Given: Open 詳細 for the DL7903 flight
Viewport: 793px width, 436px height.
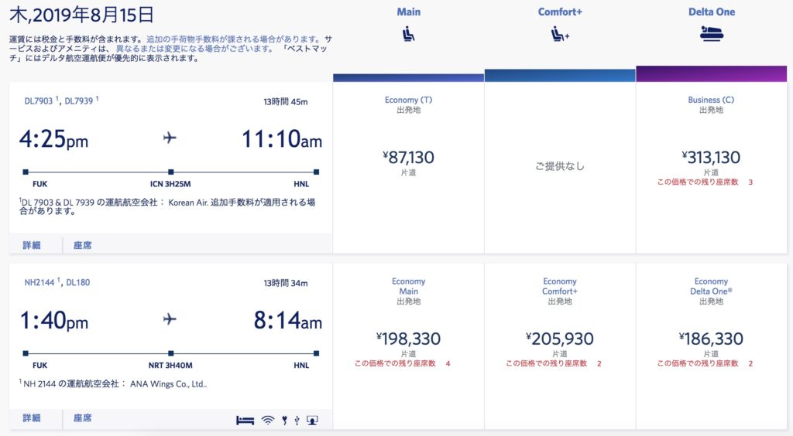Looking at the screenshot, I should 32,245.
